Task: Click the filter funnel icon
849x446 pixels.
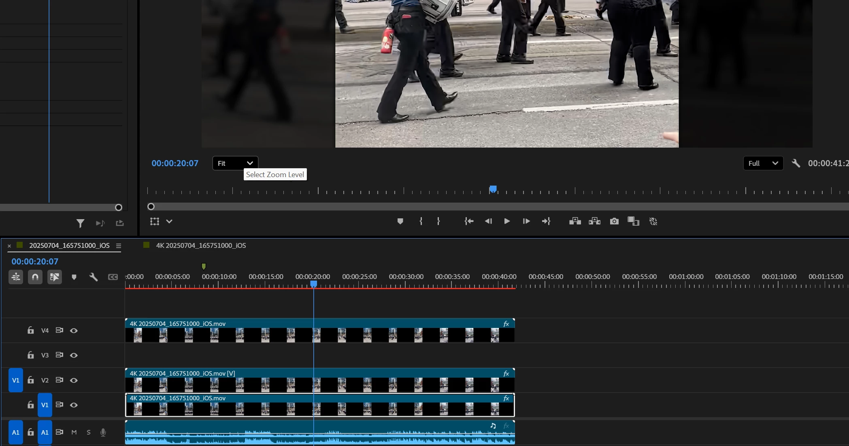Action: coord(80,223)
